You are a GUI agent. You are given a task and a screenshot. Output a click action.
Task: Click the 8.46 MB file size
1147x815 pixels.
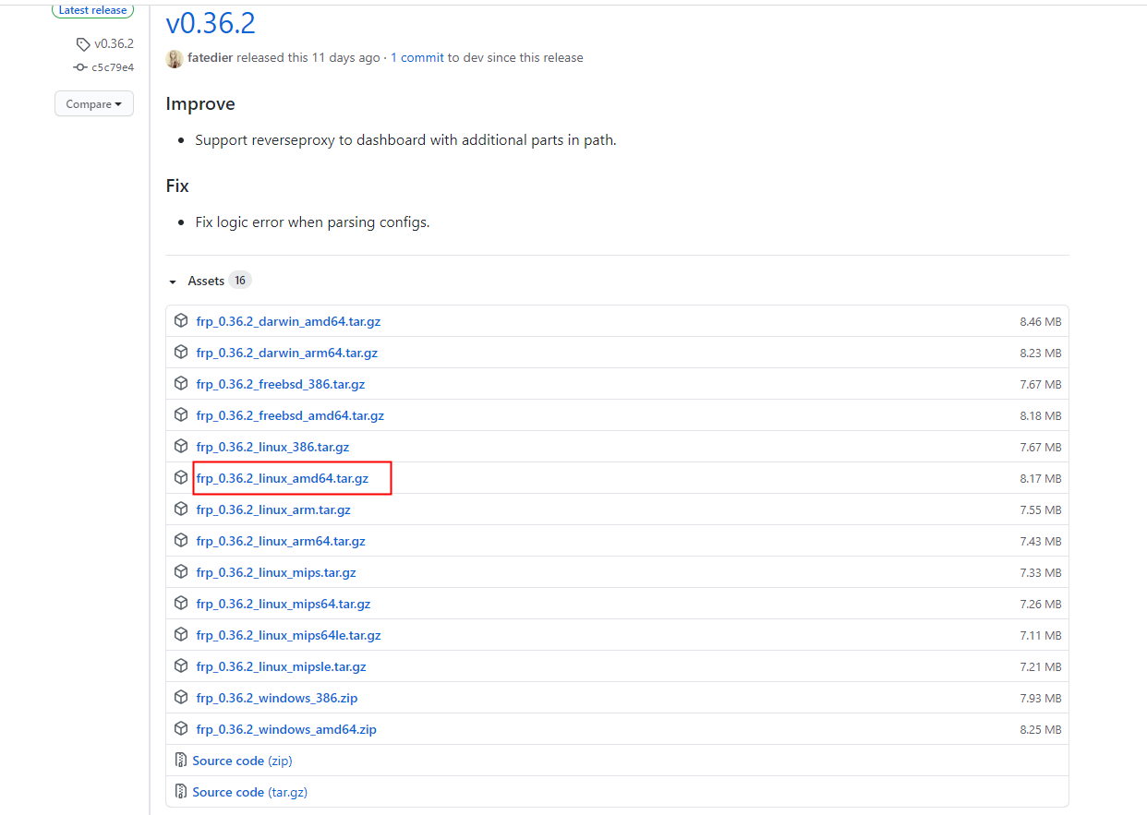(x=1041, y=323)
